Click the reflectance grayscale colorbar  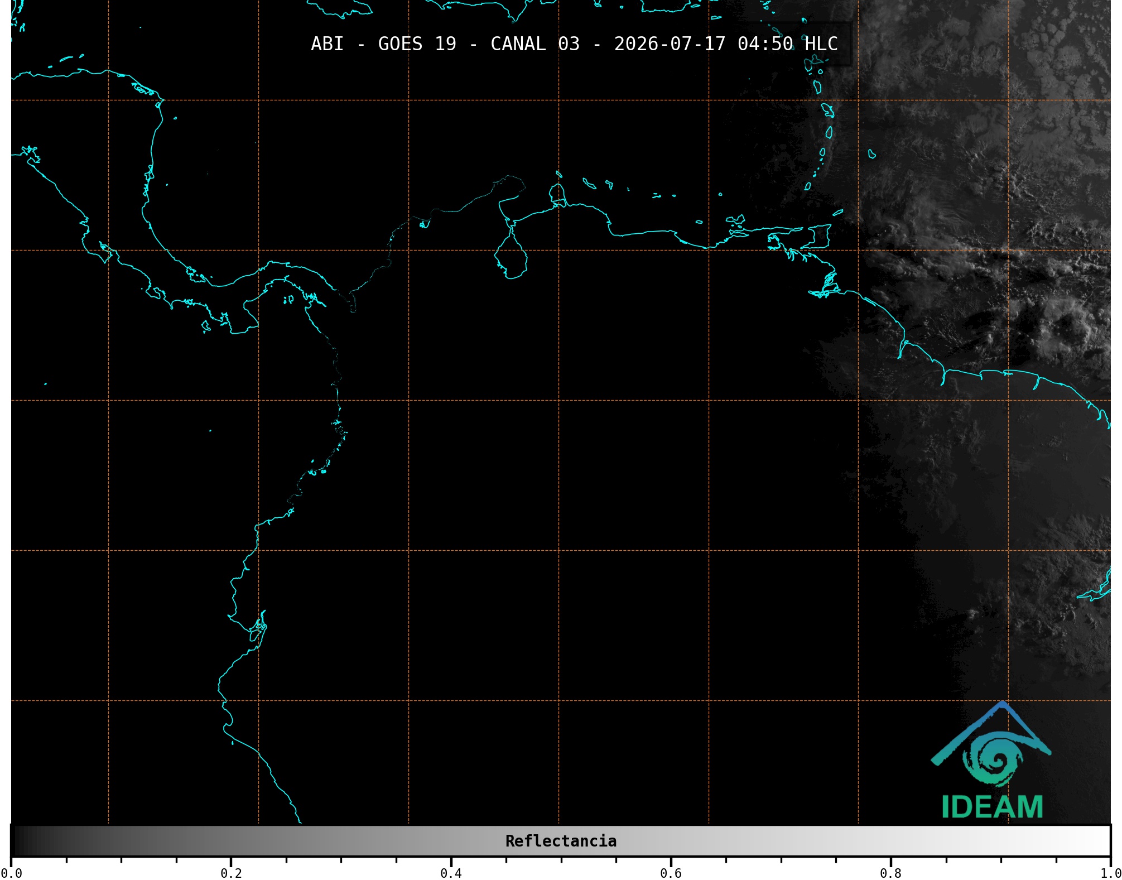[561, 840]
